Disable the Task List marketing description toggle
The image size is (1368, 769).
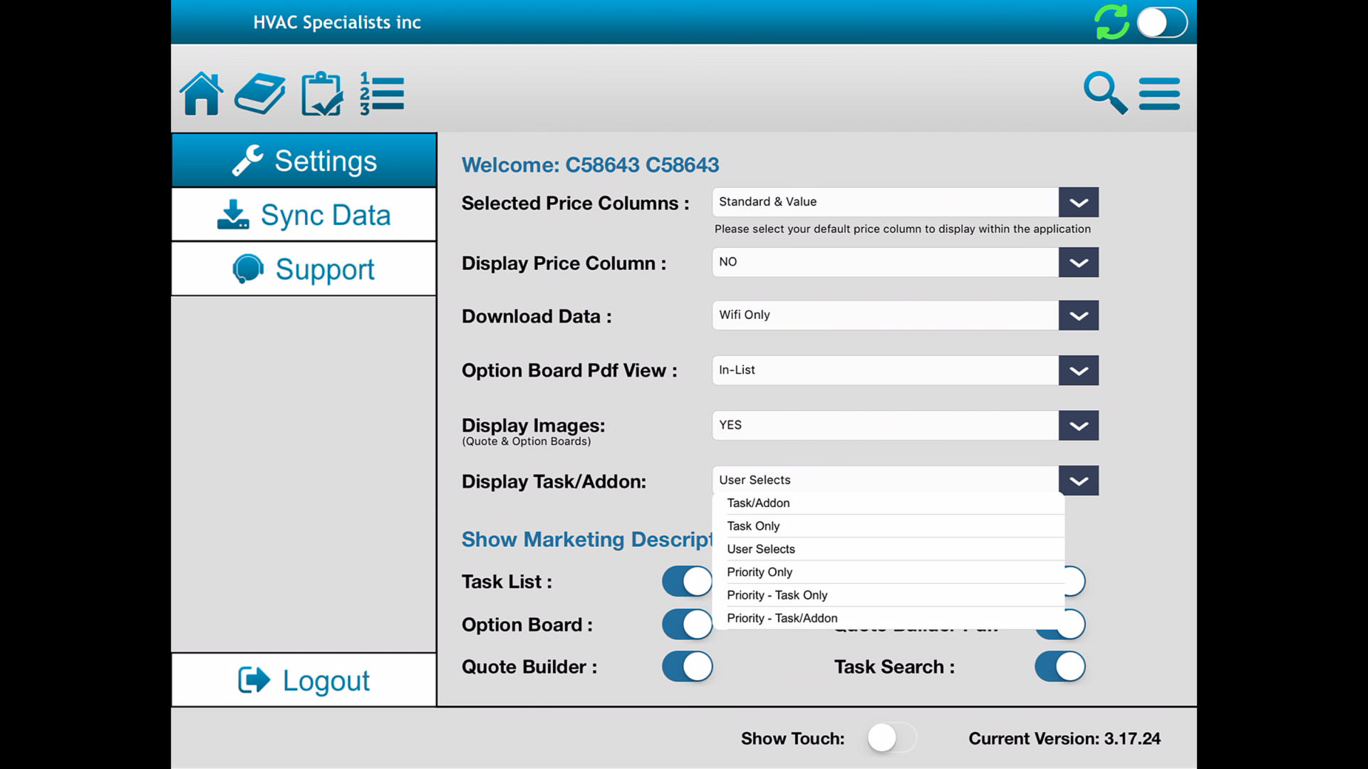687,581
